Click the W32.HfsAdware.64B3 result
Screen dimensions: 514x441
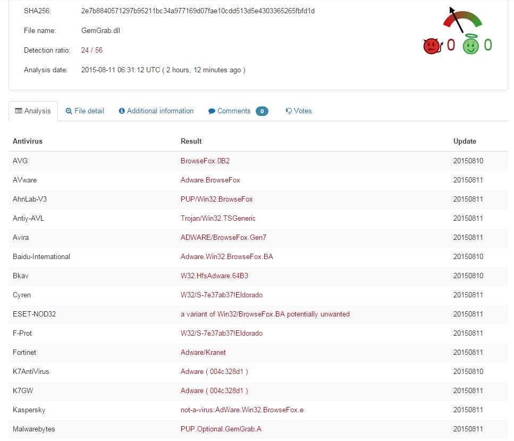[x=214, y=276]
